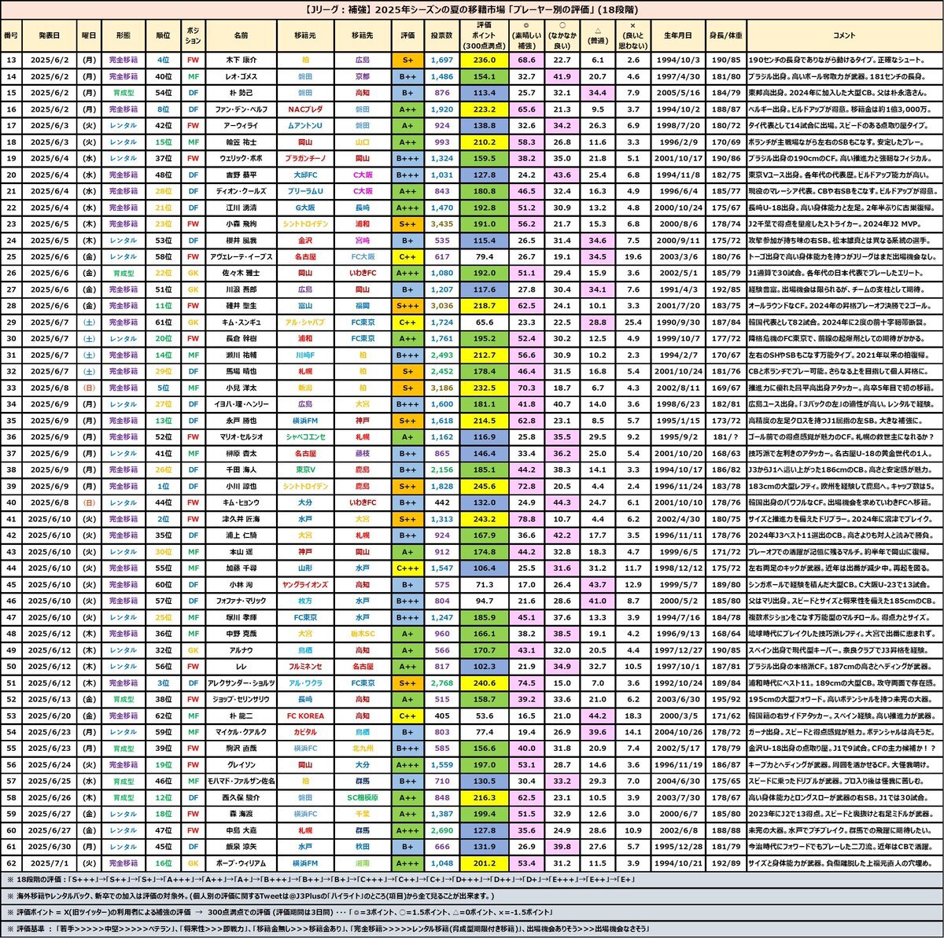Viewport: 944px width, 938px height.
Task: Click origin club 'カピタル'
Action: 305,733
